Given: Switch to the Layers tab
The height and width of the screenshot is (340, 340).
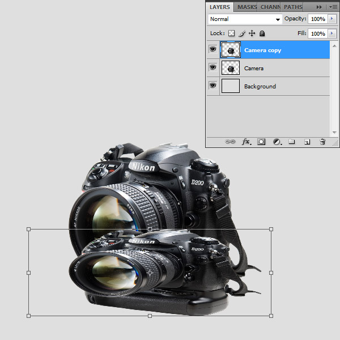Looking at the screenshot, I should tap(219, 7).
